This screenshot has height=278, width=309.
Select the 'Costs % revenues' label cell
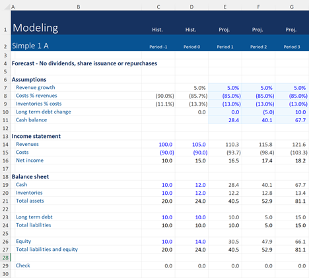click(36, 96)
